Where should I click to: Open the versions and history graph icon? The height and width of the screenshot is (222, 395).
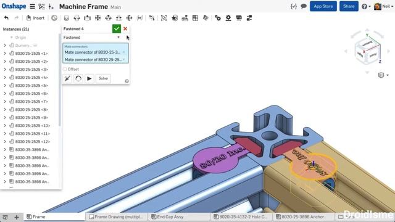tap(42, 7)
